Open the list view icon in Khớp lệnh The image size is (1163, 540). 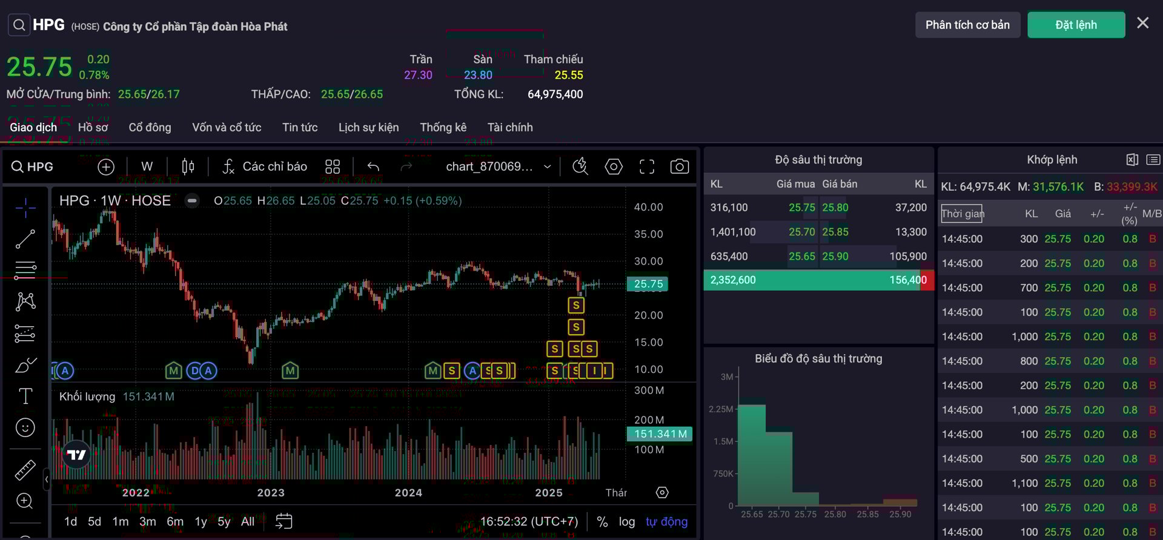(x=1153, y=160)
